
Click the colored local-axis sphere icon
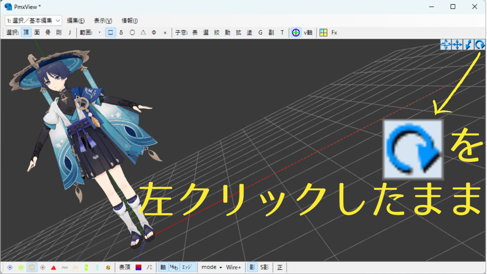pyautogui.click(x=295, y=32)
